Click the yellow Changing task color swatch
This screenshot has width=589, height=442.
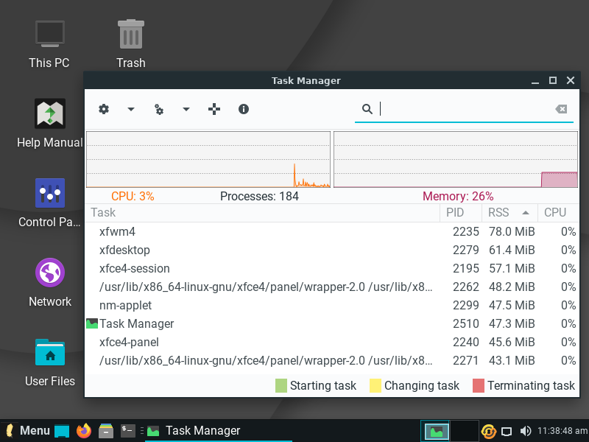tap(375, 385)
